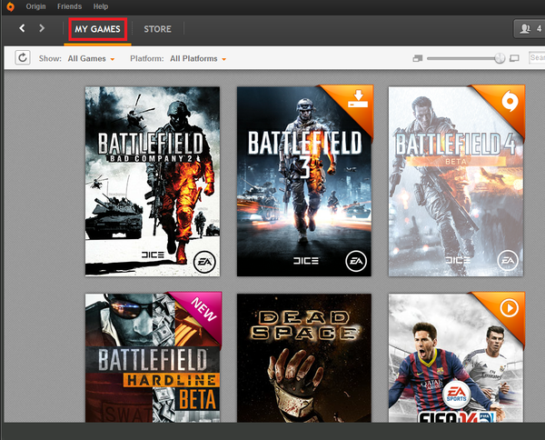This screenshot has width=545, height=440.
Task: Click the search input field
Action: pyautogui.click(x=537, y=58)
